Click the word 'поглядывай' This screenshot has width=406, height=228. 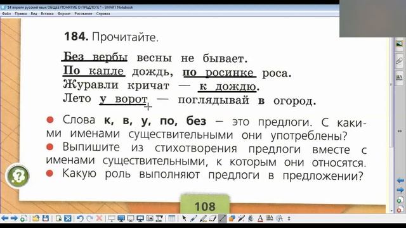214,100
